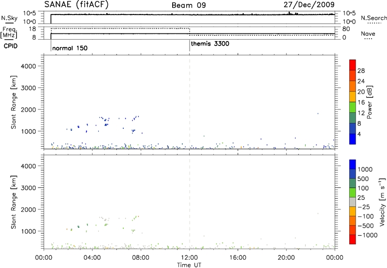Click the 08:00 time tick label
The image size is (387, 268).
point(141,258)
